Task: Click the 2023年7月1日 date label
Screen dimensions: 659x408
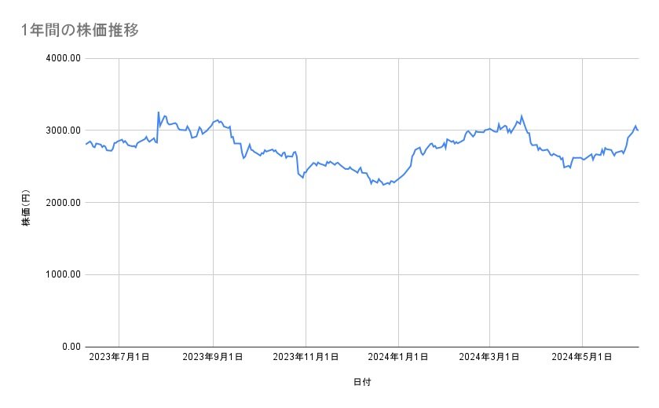Action: (x=119, y=358)
